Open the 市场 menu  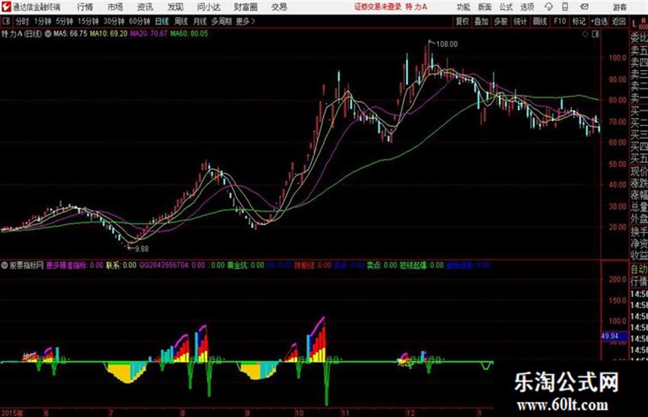pos(115,7)
